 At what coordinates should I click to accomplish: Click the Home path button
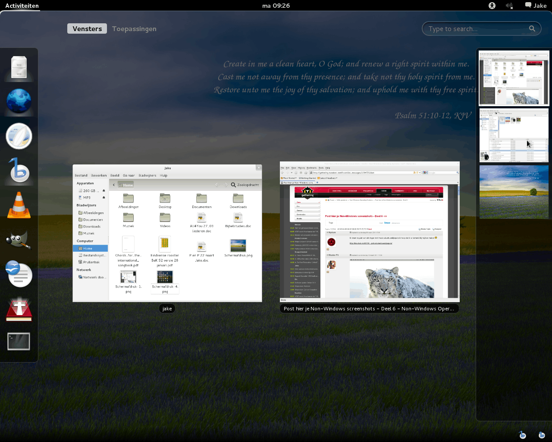pyautogui.click(x=125, y=185)
